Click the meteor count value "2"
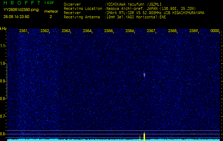Image resolution: width=223 pixels, height=141 pixels. tap(51, 17)
